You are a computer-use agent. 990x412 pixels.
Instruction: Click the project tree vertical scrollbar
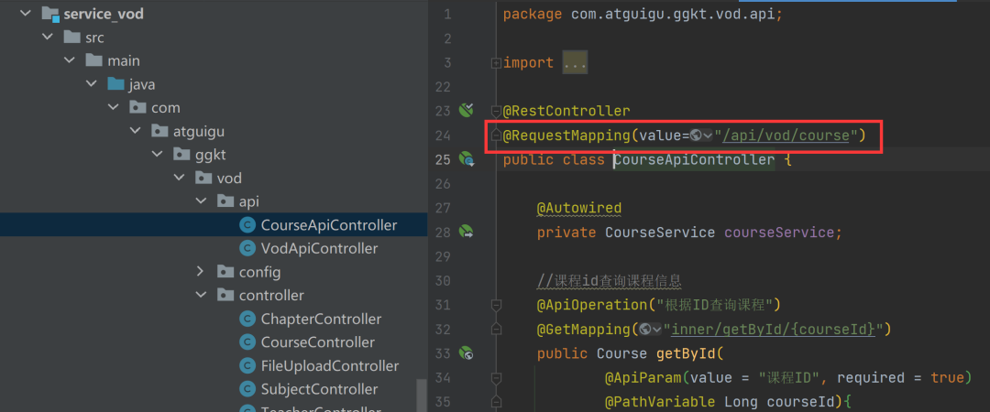(x=422, y=396)
